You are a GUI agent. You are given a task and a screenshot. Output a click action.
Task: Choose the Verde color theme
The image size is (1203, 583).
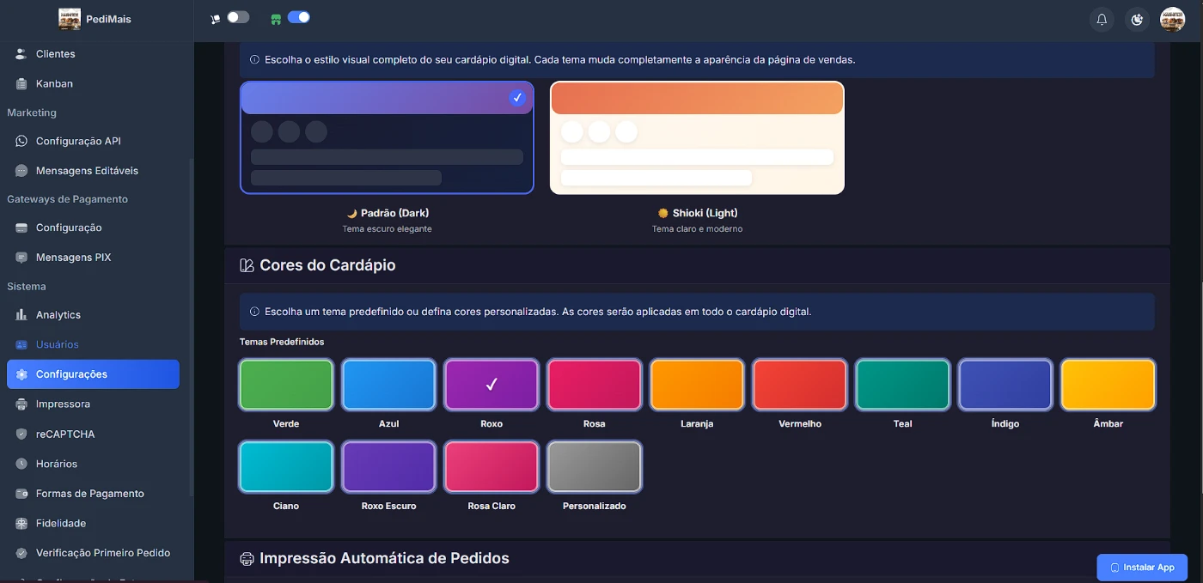click(x=286, y=385)
